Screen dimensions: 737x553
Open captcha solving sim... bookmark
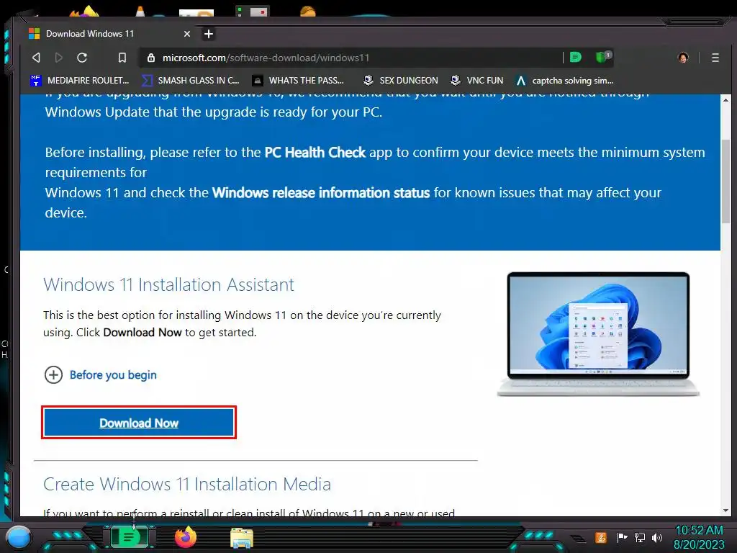click(565, 81)
